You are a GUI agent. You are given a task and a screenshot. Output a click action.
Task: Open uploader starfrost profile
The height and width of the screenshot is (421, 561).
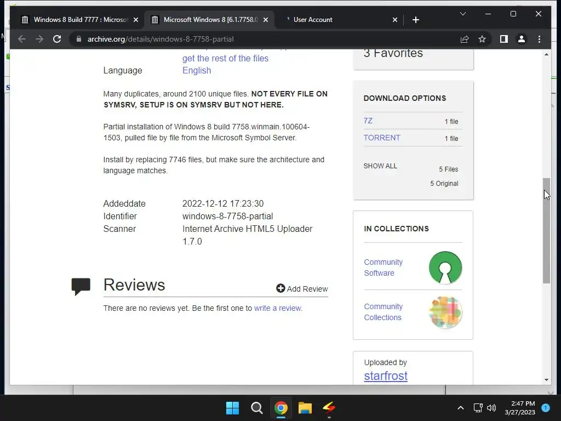pyautogui.click(x=386, y=376)
